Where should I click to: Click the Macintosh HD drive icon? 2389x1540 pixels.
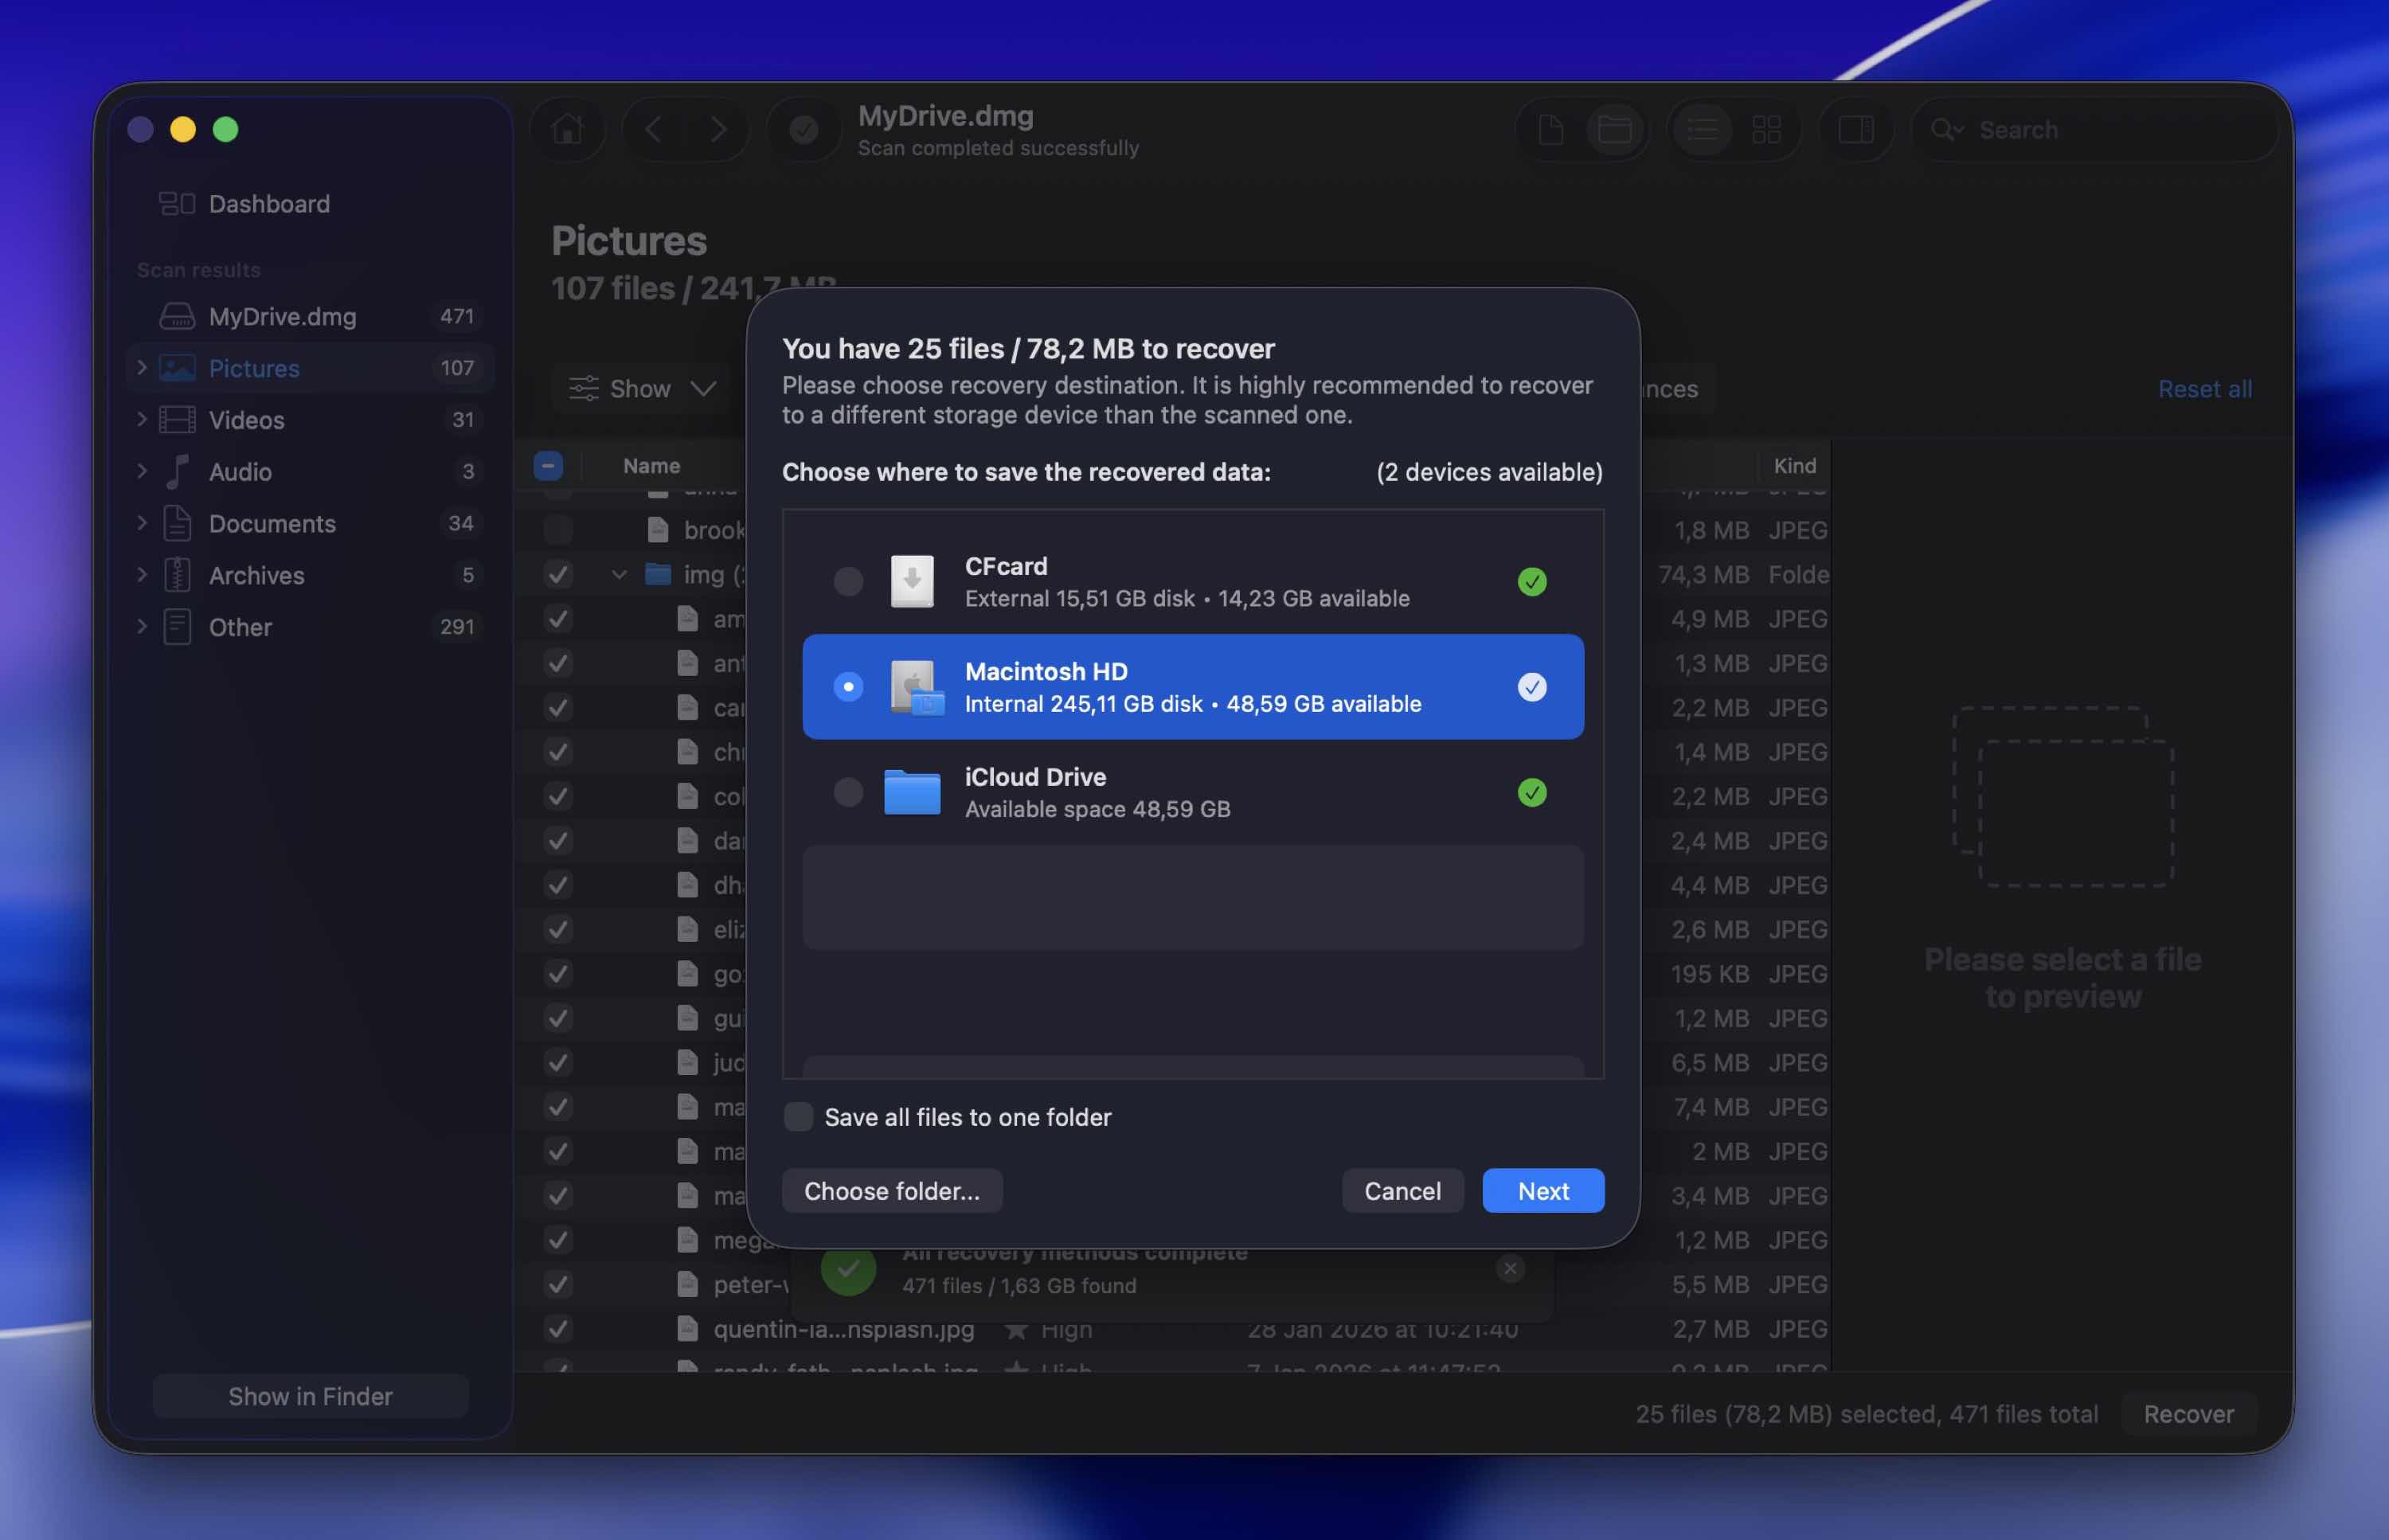(x=916, y=687)
